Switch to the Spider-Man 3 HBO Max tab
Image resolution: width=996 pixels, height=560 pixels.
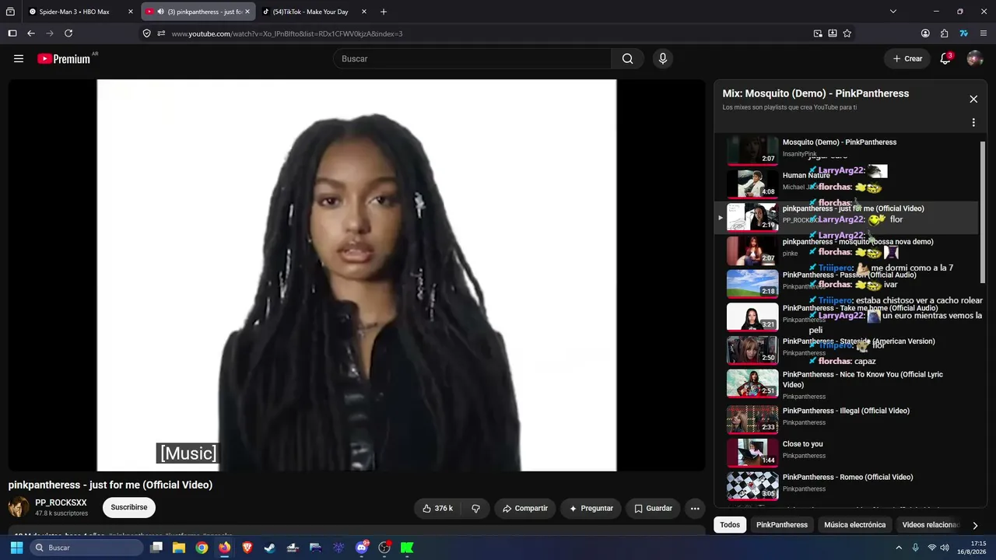click(80, 12)
